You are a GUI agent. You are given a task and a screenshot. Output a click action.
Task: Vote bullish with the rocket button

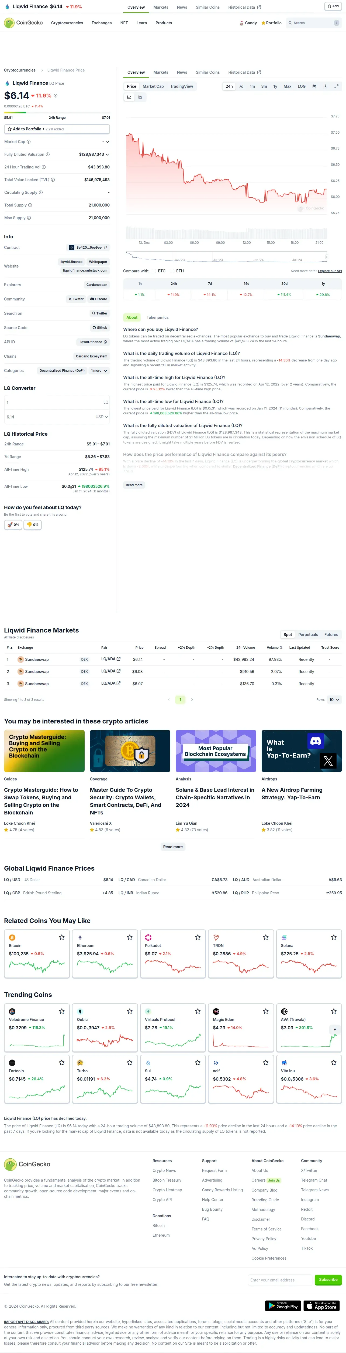point(13,525)
